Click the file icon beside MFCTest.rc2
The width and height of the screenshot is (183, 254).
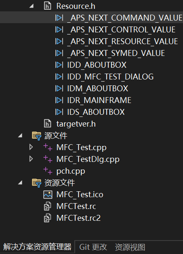[x=47, y=218]
